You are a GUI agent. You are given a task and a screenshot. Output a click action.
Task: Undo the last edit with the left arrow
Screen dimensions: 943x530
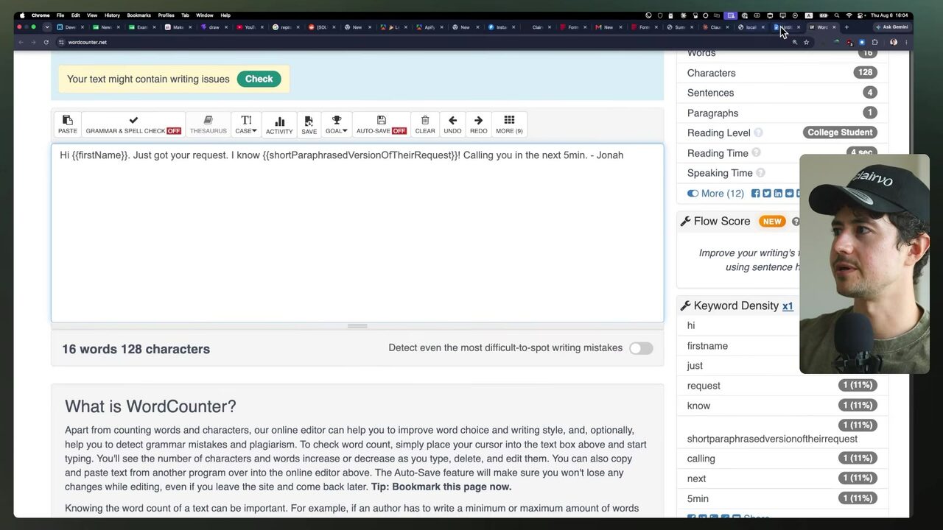click(452, 124)
